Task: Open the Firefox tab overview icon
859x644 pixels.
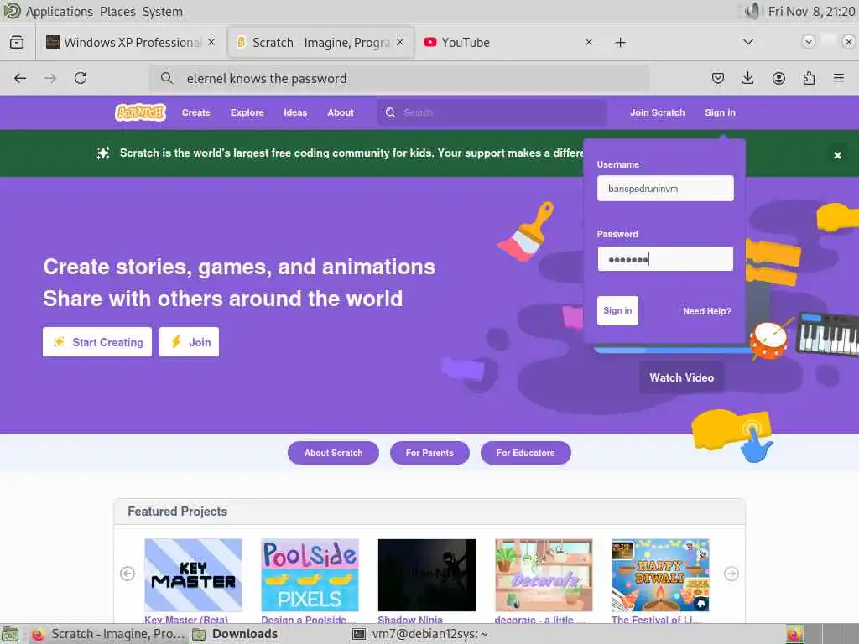Action: (17, 42)
